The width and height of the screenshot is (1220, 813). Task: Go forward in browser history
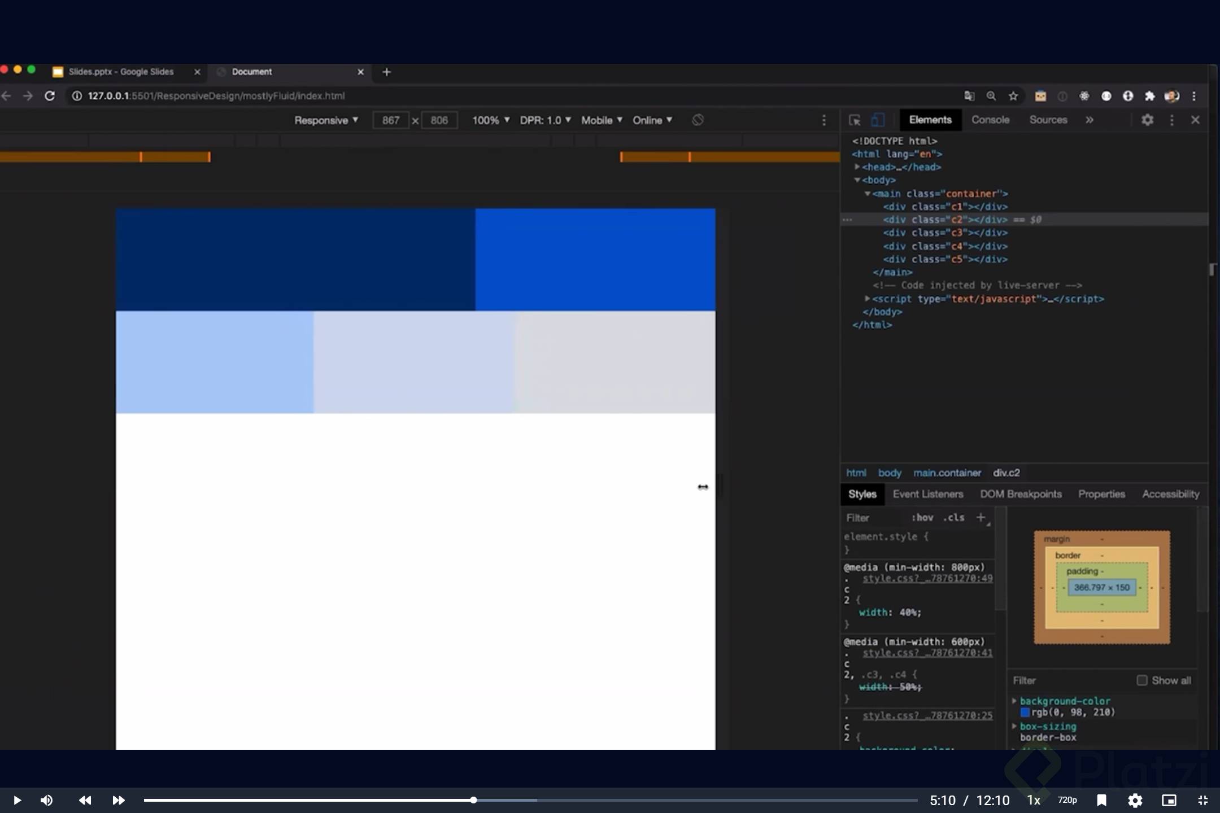pyautogui.click(x=28, y=96)
